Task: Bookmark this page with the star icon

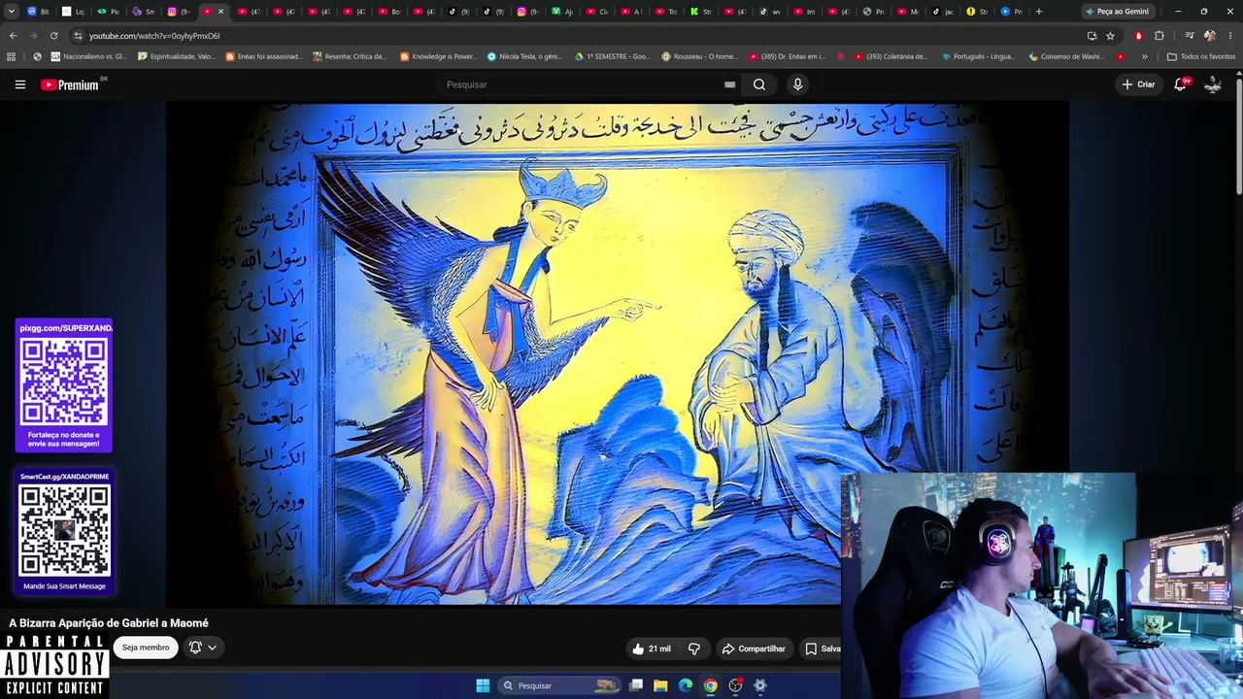Action: pyautogui.click(x=1110, y=36)
